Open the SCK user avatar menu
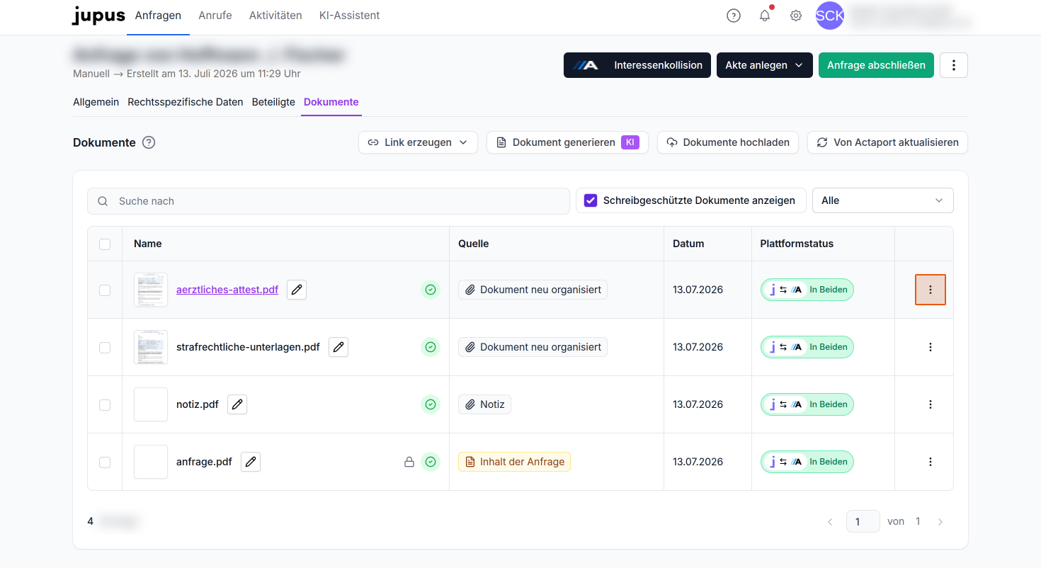Viewport: 1041px width, 568px height. (830, 16)
